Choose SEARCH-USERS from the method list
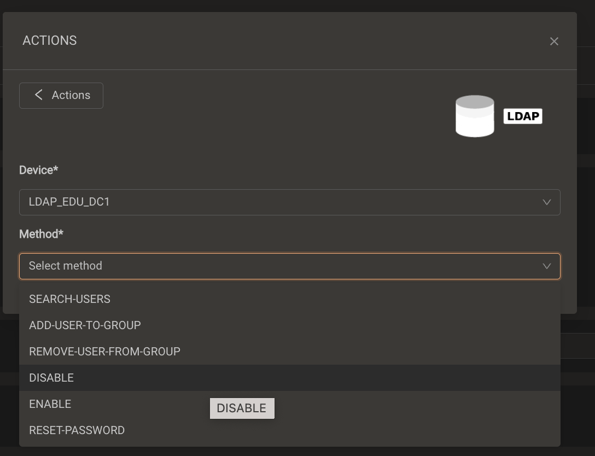This screenshot has height=456, width=595. (x=289, y=299)
